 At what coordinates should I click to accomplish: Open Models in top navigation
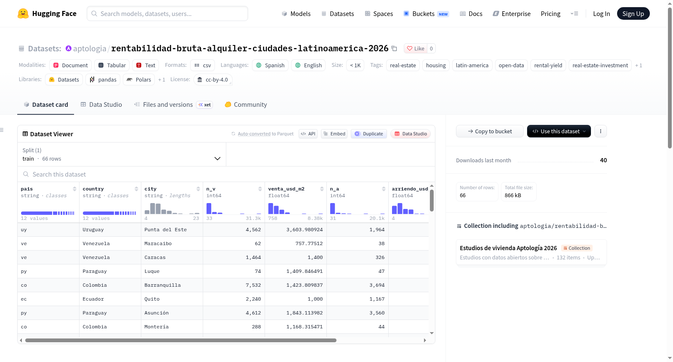coord(296,13)
